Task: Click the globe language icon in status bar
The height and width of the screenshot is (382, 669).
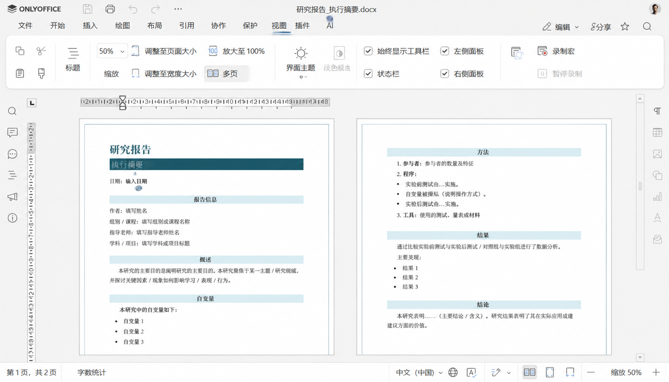Action: pos(453,372)
